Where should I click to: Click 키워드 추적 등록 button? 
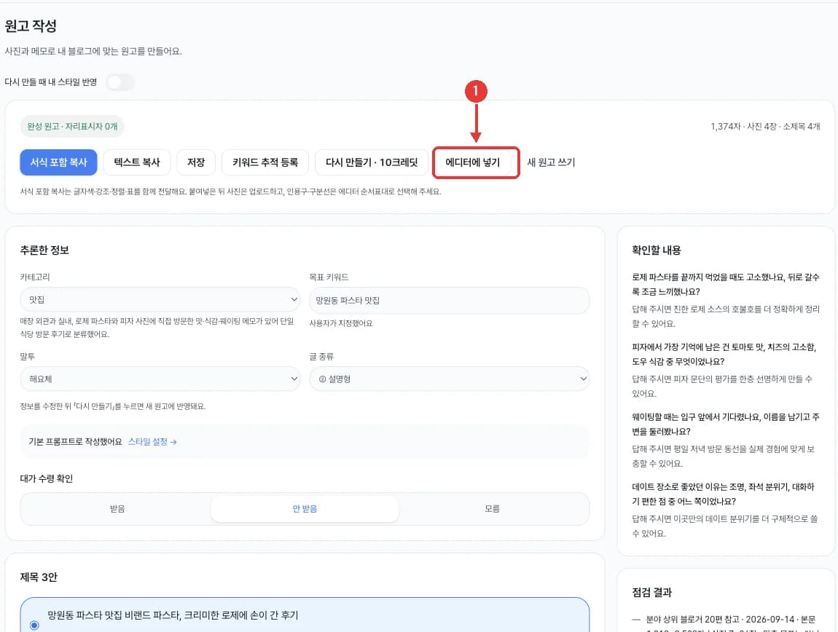coord(265,162)
